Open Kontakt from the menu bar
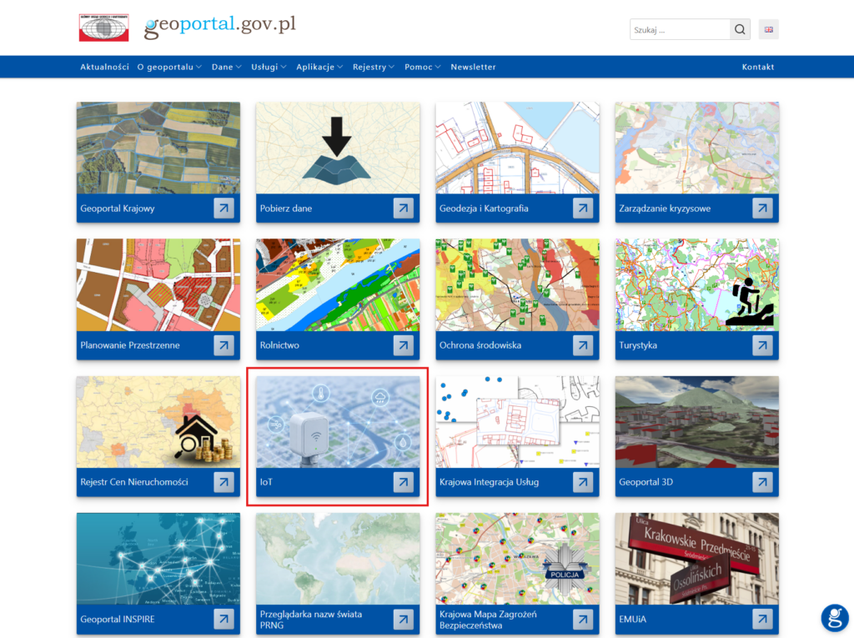 (x=757, y=67)
